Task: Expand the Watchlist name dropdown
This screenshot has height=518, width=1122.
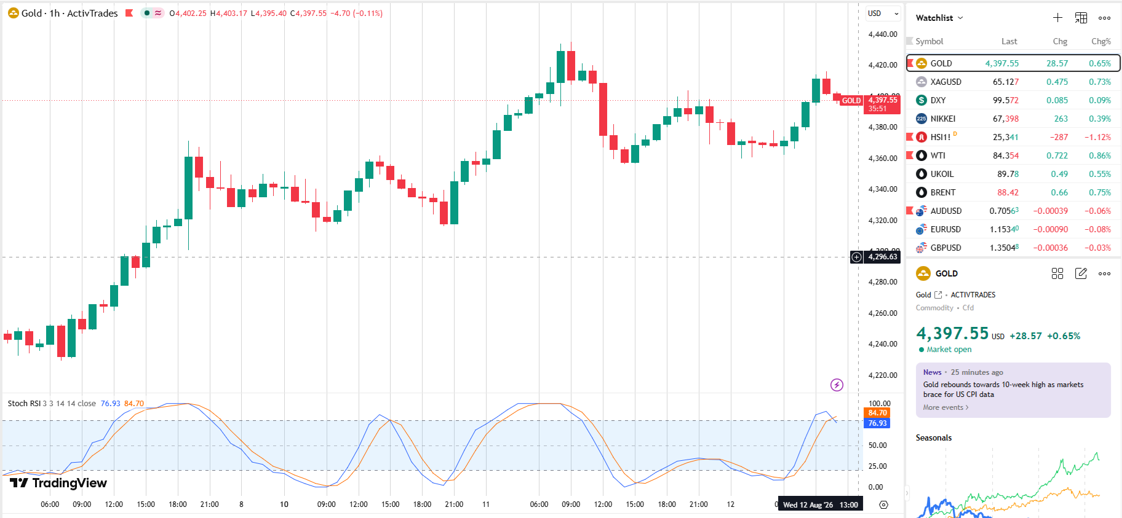Action: tap(939, 18)
